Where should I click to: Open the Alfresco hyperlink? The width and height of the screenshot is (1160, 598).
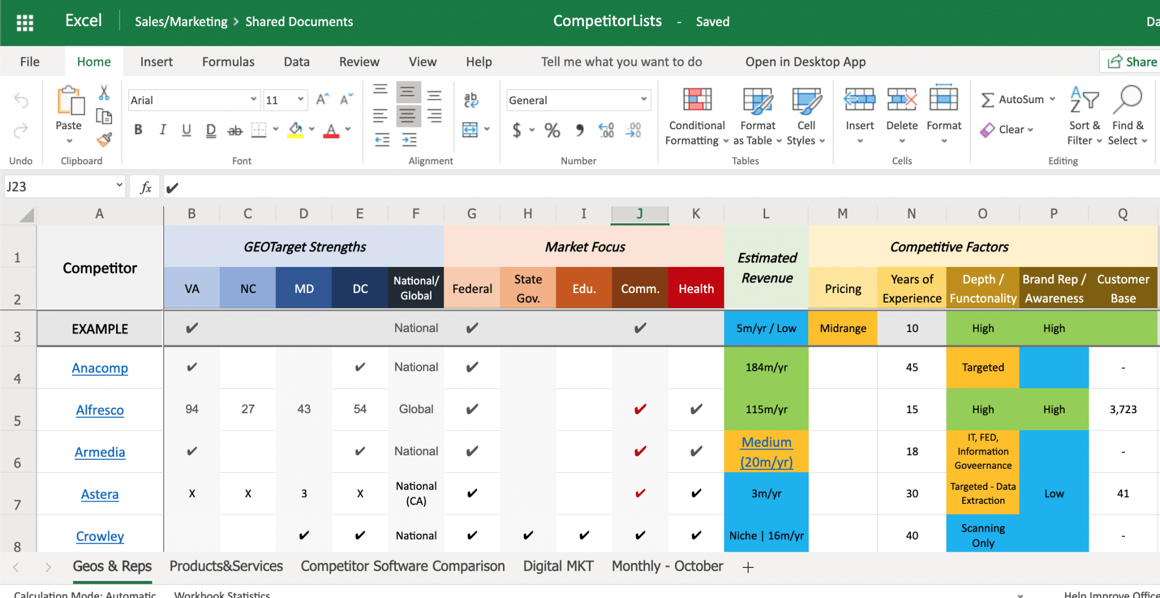coord(100,410)
